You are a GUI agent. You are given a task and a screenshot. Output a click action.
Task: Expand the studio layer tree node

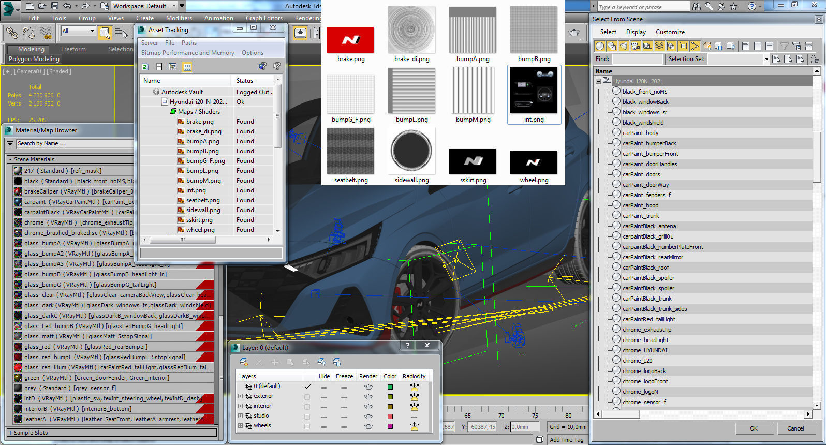pyautogui.click(x=240, y=416)
